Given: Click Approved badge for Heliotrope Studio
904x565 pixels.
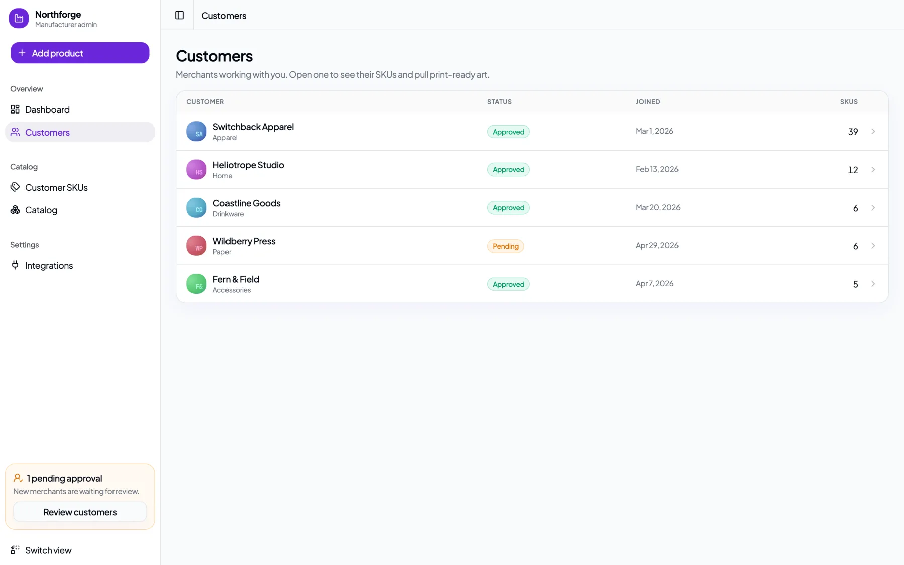Looking at the screenshot, I should pos(508,170).
